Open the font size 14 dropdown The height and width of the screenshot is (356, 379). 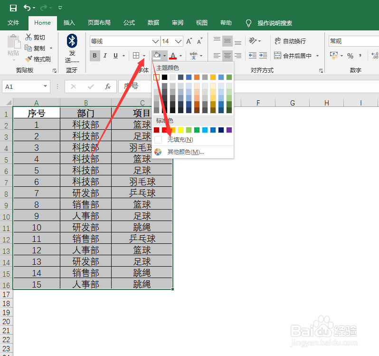point(178,41)
